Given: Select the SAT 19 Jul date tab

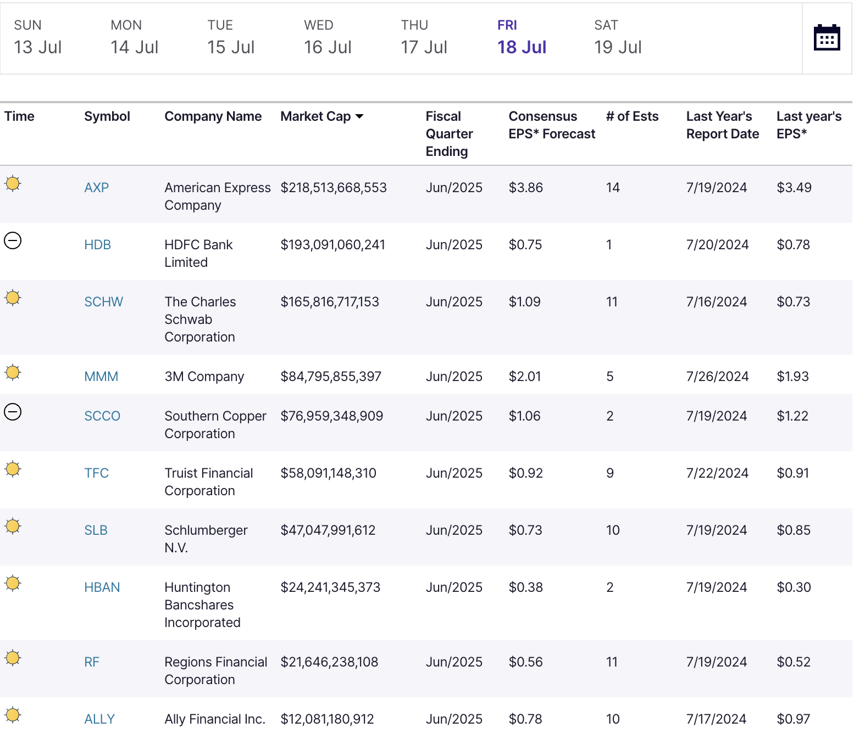Looking at the screenshot, I should point(618,37).
